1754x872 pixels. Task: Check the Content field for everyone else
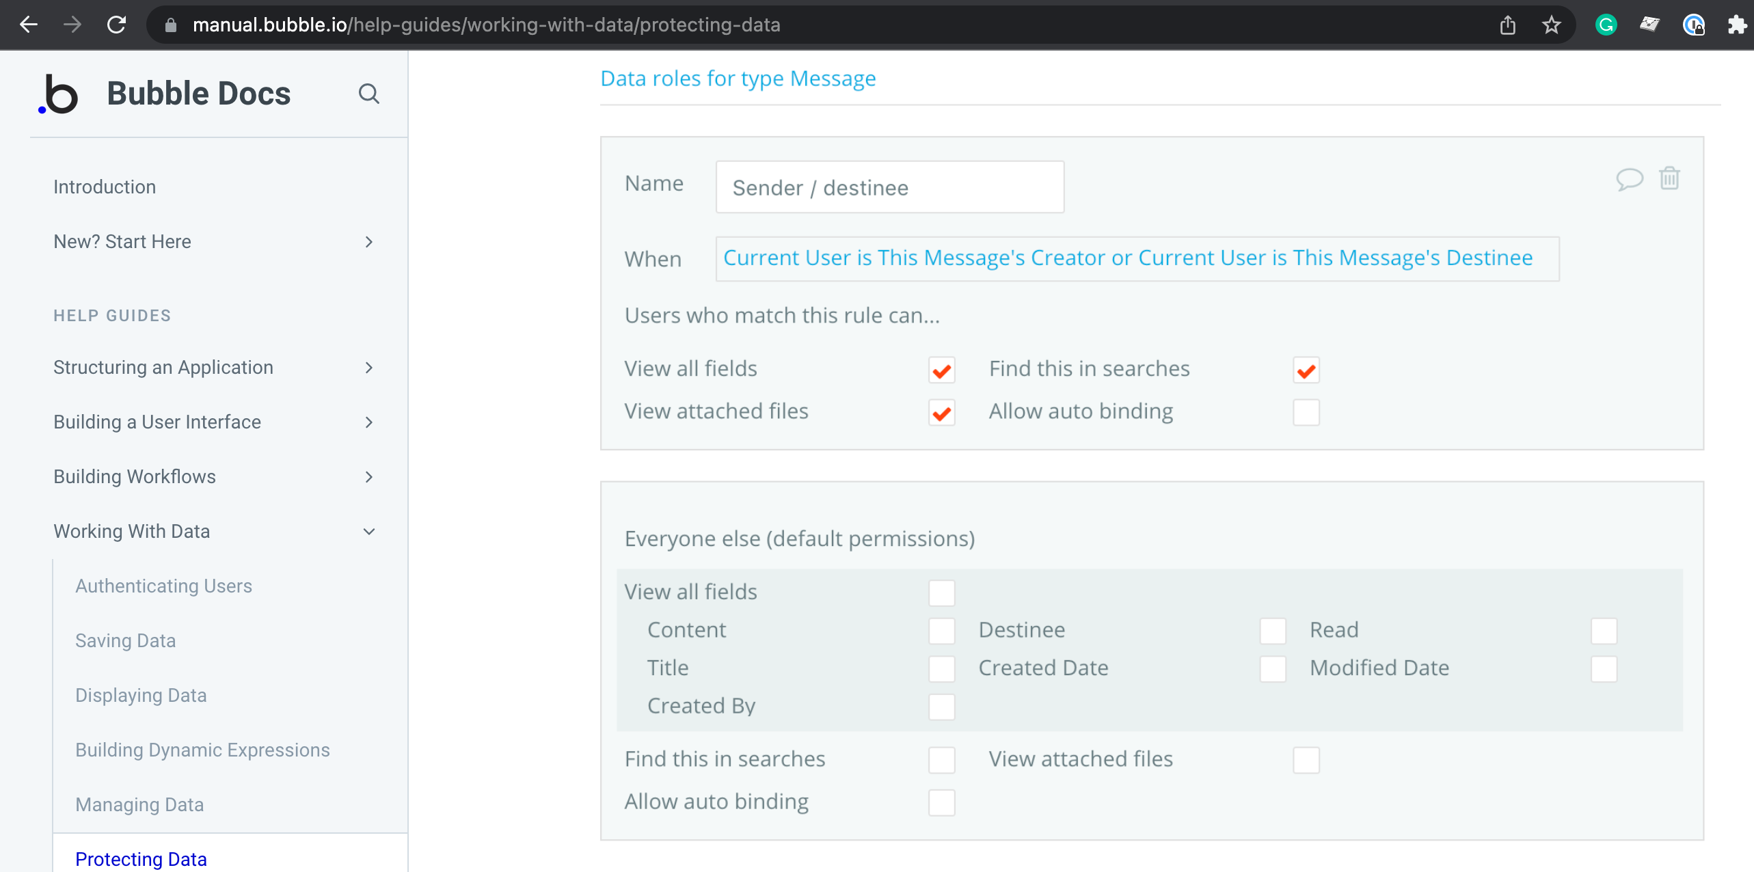tap(941, 631)
